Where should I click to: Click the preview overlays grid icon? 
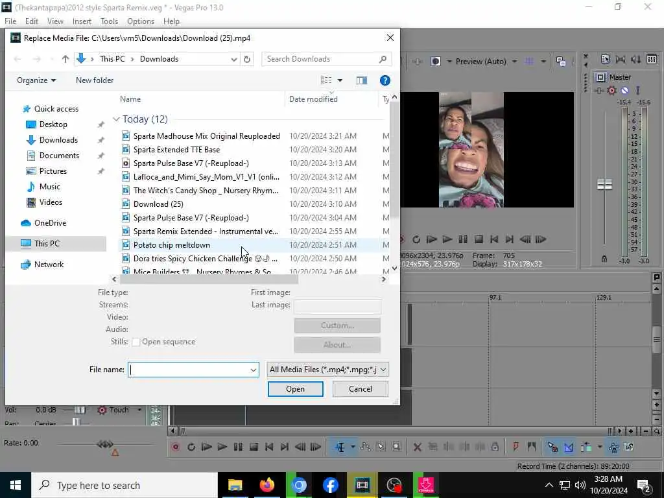click(529, 62)
